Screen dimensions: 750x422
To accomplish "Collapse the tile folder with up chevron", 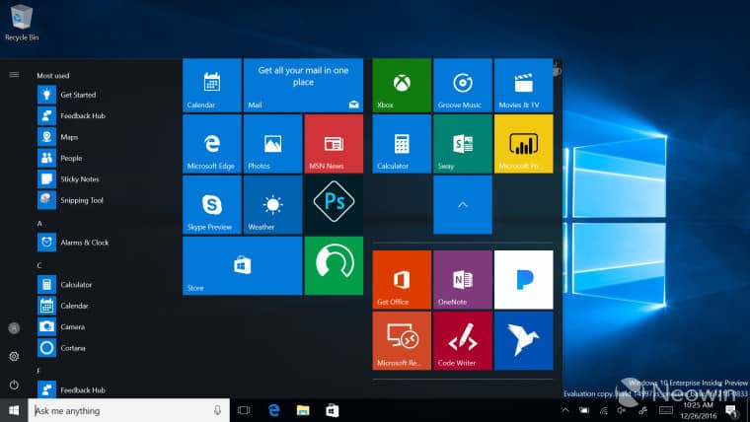I will (463, 204).
